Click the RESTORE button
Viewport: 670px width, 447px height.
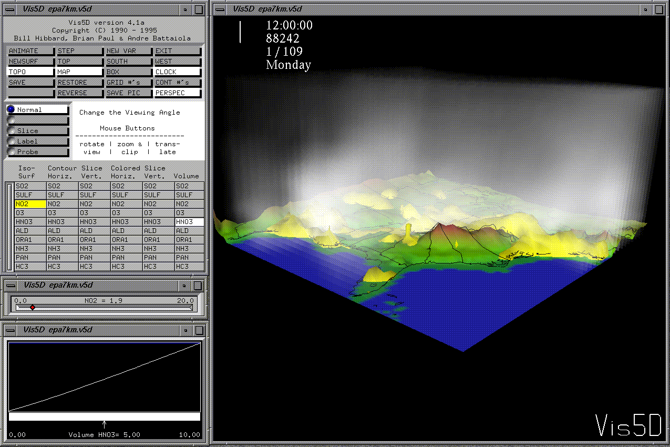pos(80,83)
